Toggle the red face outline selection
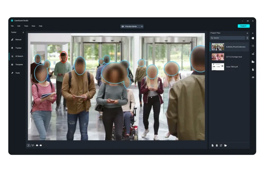Image resolution: width=264 pixels, height=172 pixels. pyautogui.click(x=63, y=56)
